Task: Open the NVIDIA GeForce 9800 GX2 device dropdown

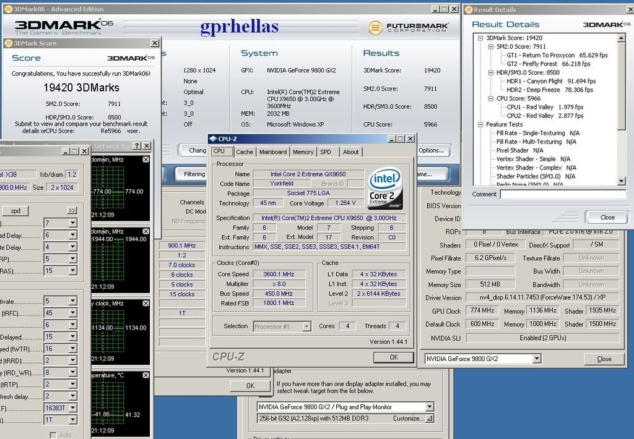Action: pyautogui.click(x=537, y=359)
